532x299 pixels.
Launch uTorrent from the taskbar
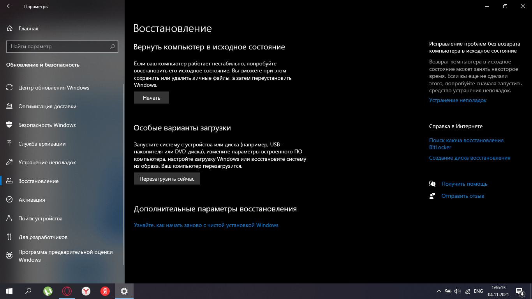48,291
